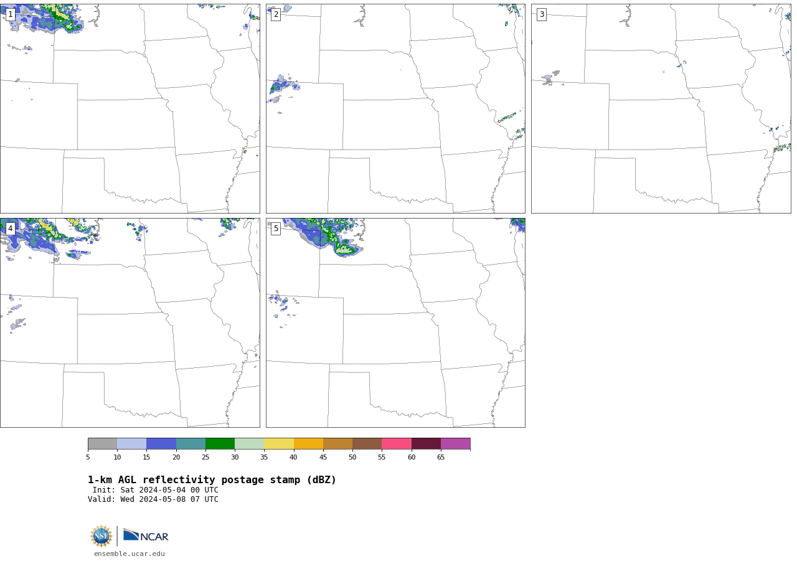
Task: Click the dark green 25-30 dBZ swatch
Action: pyautogui.click(x=220, y=443)
